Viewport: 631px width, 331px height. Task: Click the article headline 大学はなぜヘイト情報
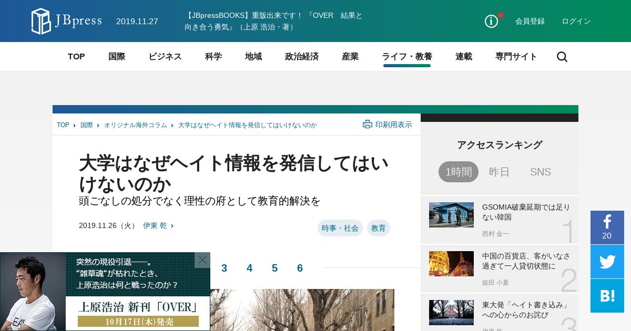tap(234, 173)
